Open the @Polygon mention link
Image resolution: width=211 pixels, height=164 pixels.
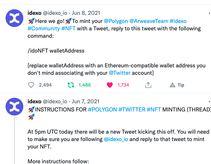(x=116, y=21)
